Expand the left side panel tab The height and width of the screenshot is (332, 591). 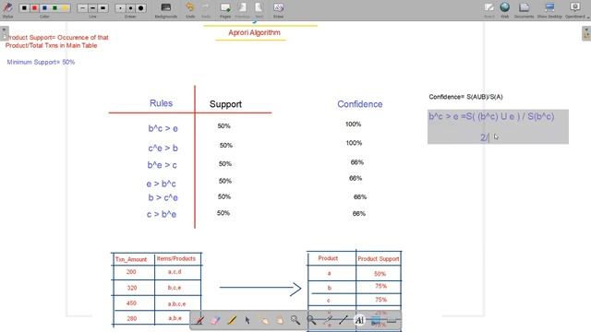(4, 33)
